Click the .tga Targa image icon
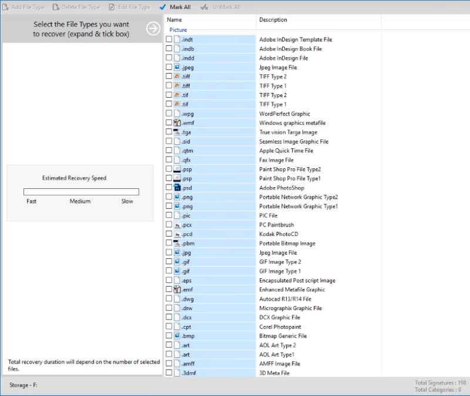Image resolution: width=470 pixels, height=396 pixels. pyautogui.click(x=177, y=132)
